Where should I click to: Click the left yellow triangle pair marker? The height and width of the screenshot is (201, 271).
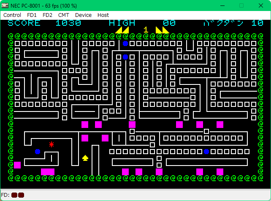122,30
